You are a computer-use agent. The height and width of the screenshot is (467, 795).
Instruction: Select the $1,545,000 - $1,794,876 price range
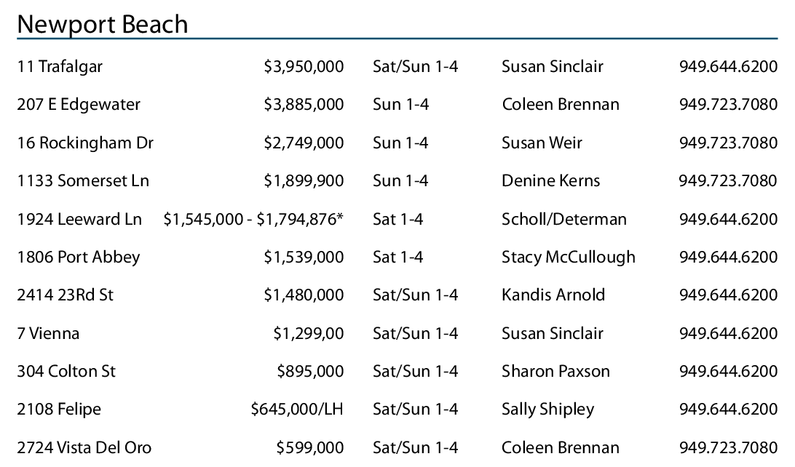pyautogui.click(x=253, y=219)
